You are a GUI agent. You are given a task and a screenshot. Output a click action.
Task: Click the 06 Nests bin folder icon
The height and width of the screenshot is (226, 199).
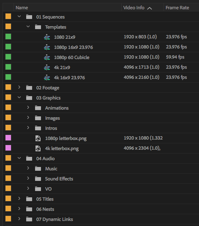29,209
